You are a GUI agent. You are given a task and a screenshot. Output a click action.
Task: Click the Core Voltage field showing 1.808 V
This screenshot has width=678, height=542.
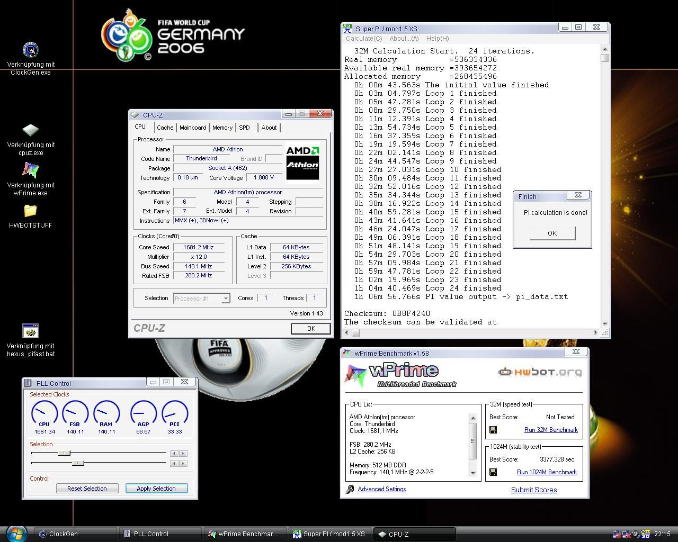(x=264, y=178)
